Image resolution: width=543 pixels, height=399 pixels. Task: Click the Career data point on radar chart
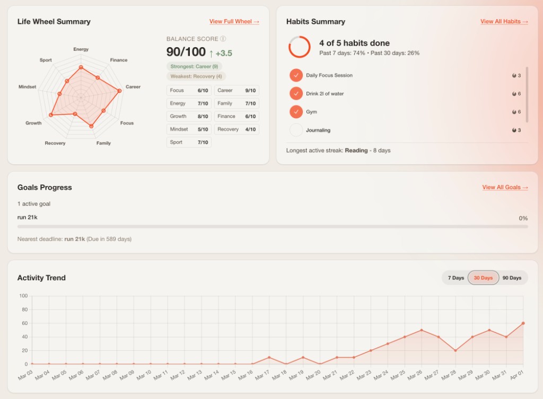point(119,91)
